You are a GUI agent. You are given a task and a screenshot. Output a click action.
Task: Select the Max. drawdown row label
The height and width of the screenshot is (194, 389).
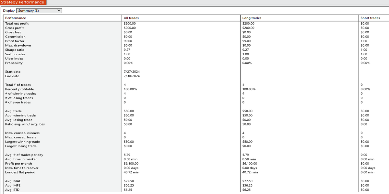(x=18, y=46)
